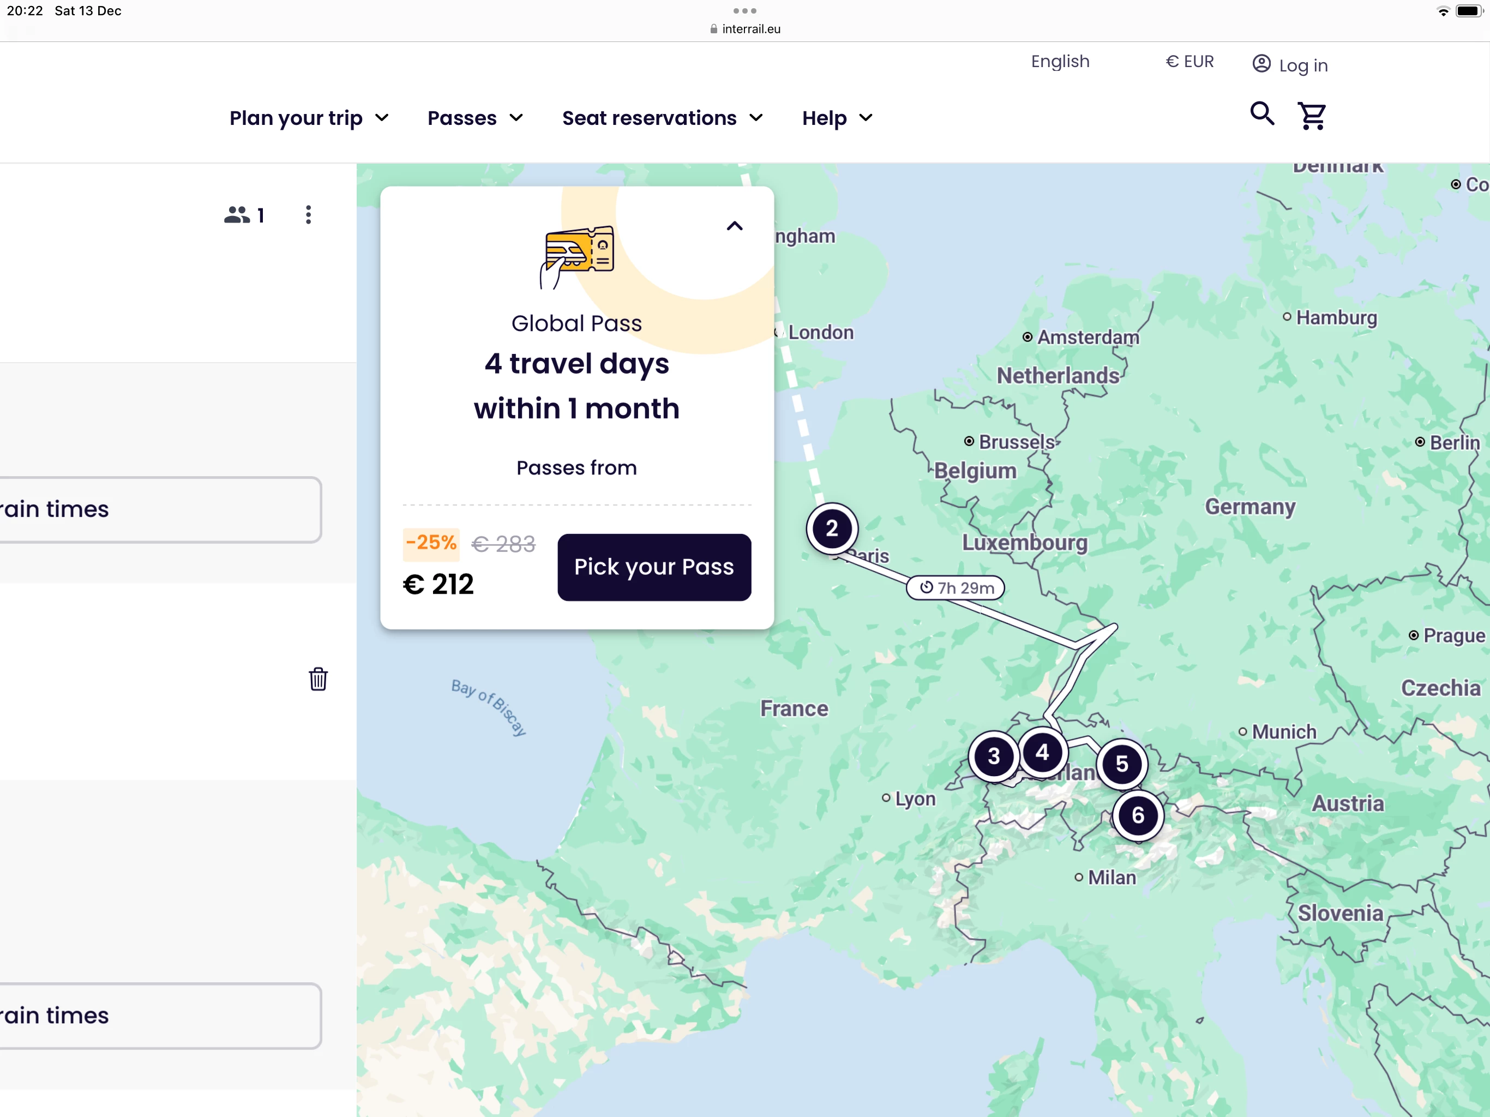1490x1117 pixels.
Task: Select map stop marker 5
Action: (1121, 764)
